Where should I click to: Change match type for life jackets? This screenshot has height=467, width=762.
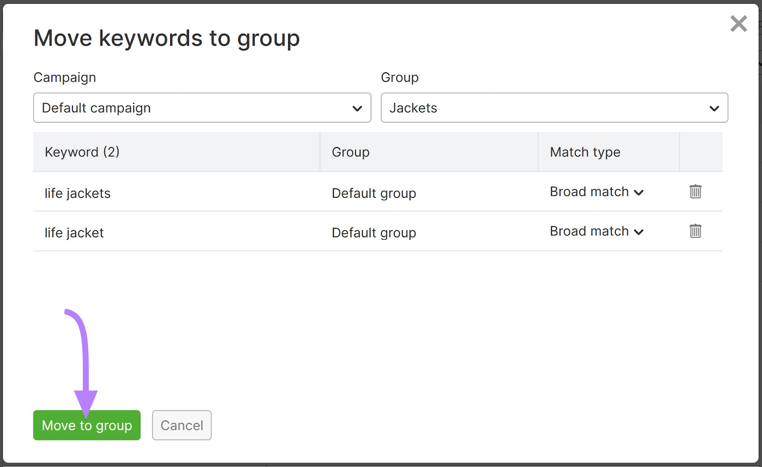(596, 192)
